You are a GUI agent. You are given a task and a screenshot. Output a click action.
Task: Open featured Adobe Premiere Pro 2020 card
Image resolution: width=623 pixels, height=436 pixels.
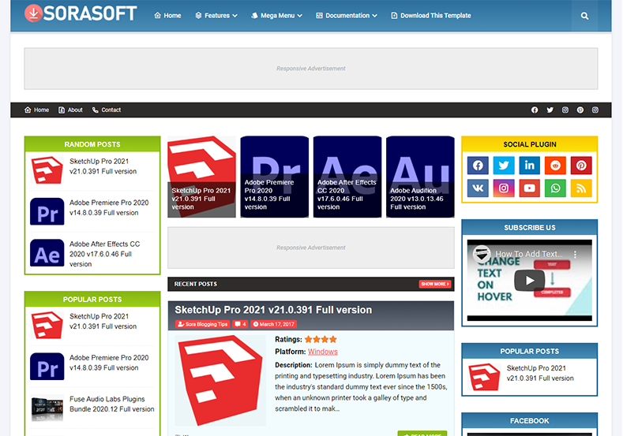pos(275,177)
